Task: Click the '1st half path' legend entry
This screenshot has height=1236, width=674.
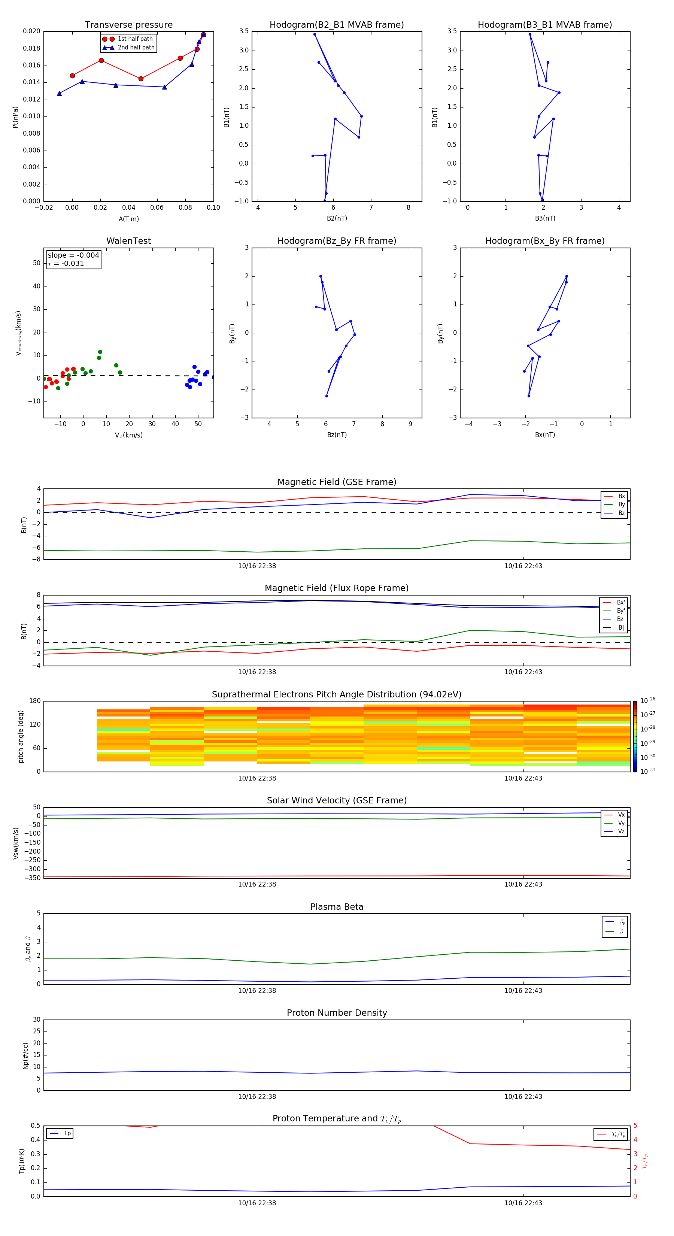Action: coord(128,39)
